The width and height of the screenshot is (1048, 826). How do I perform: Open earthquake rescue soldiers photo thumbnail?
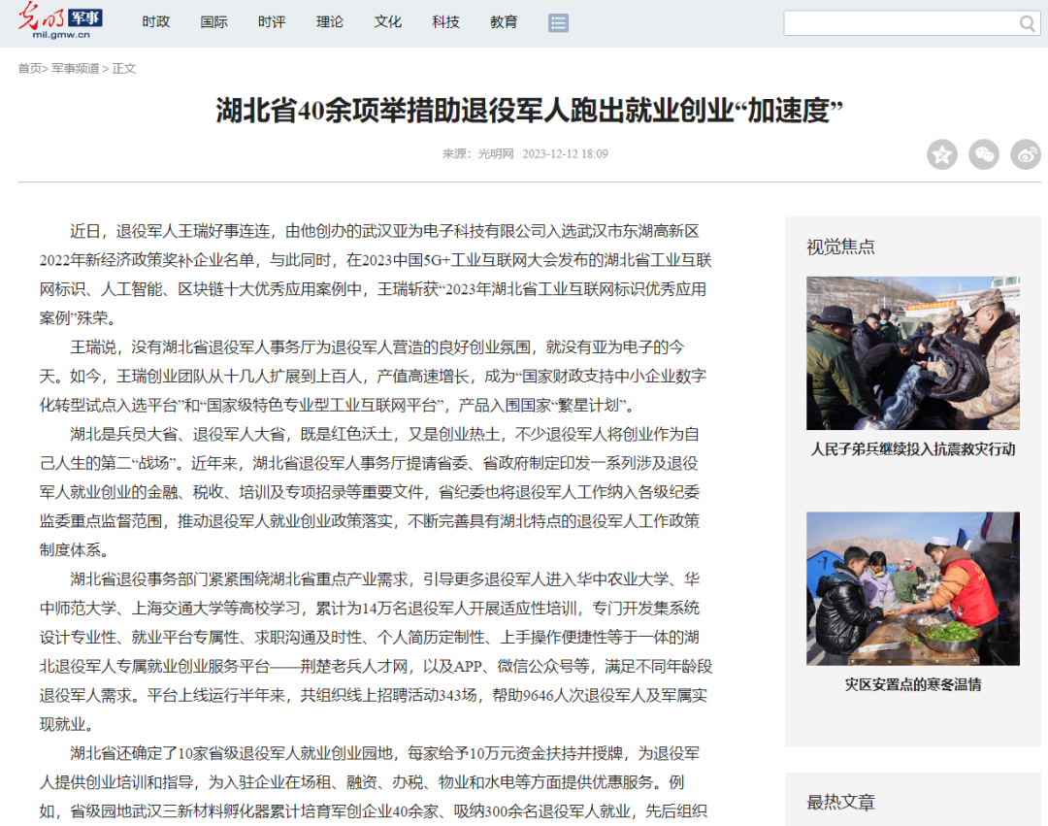[912, 353]
